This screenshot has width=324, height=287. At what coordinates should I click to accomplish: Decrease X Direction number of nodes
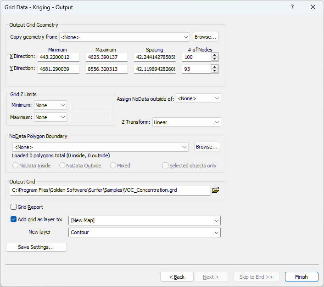point(215,59)
